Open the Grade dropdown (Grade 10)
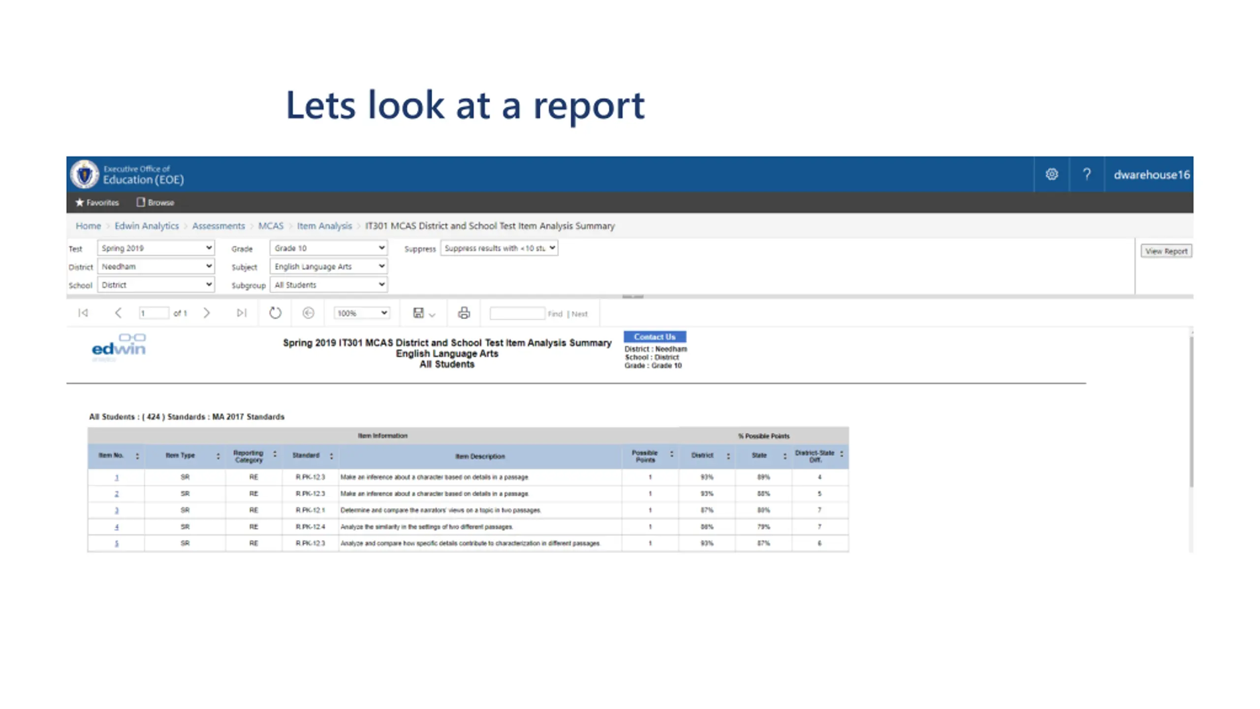The height and width of the screenshot is (709, 1260). (x=329, y=248)
